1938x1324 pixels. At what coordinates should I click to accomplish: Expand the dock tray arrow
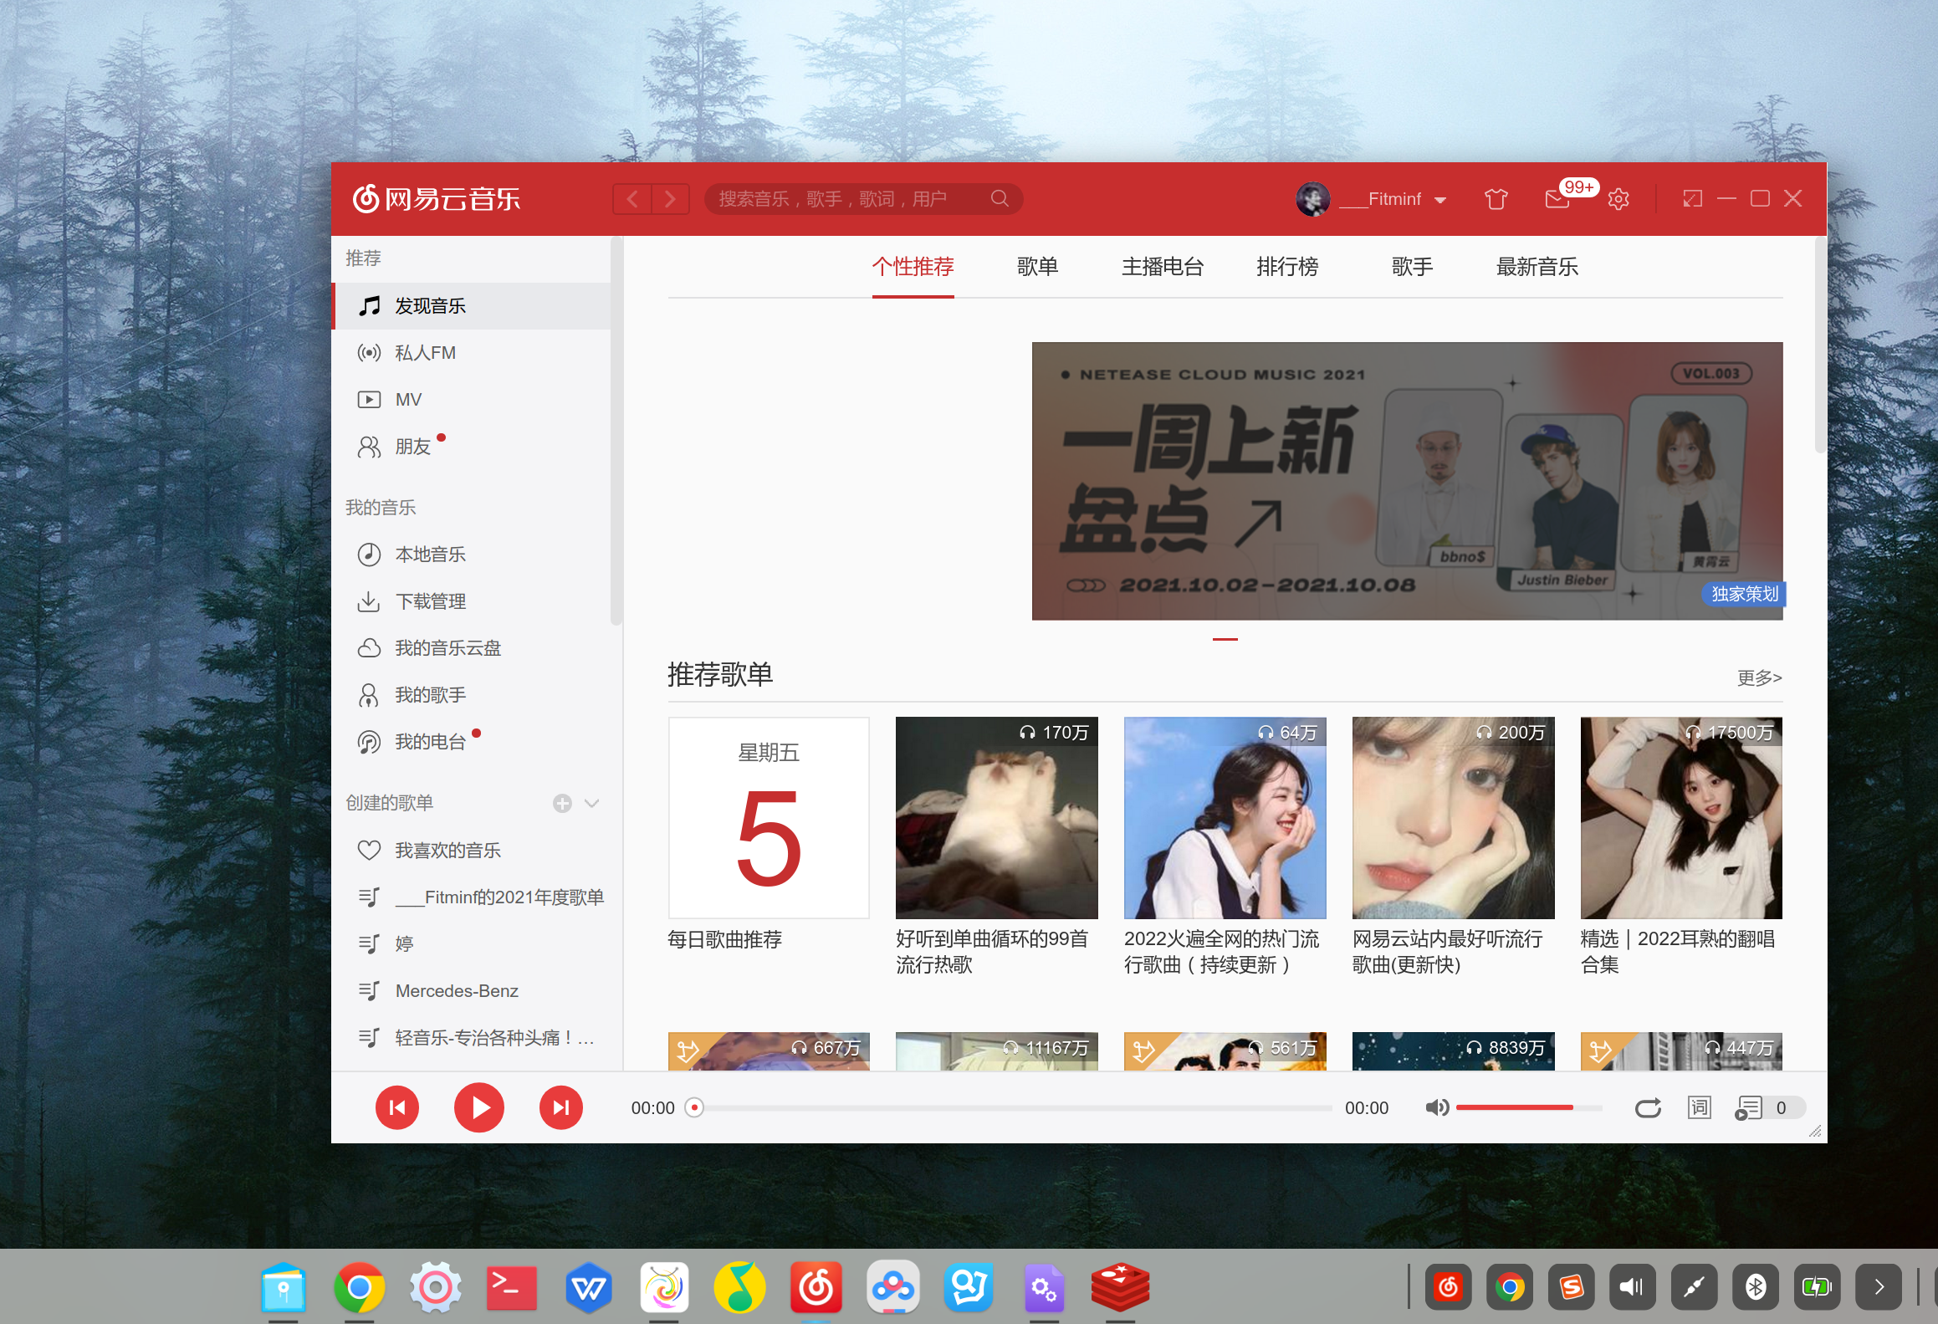[1879, 1286]
